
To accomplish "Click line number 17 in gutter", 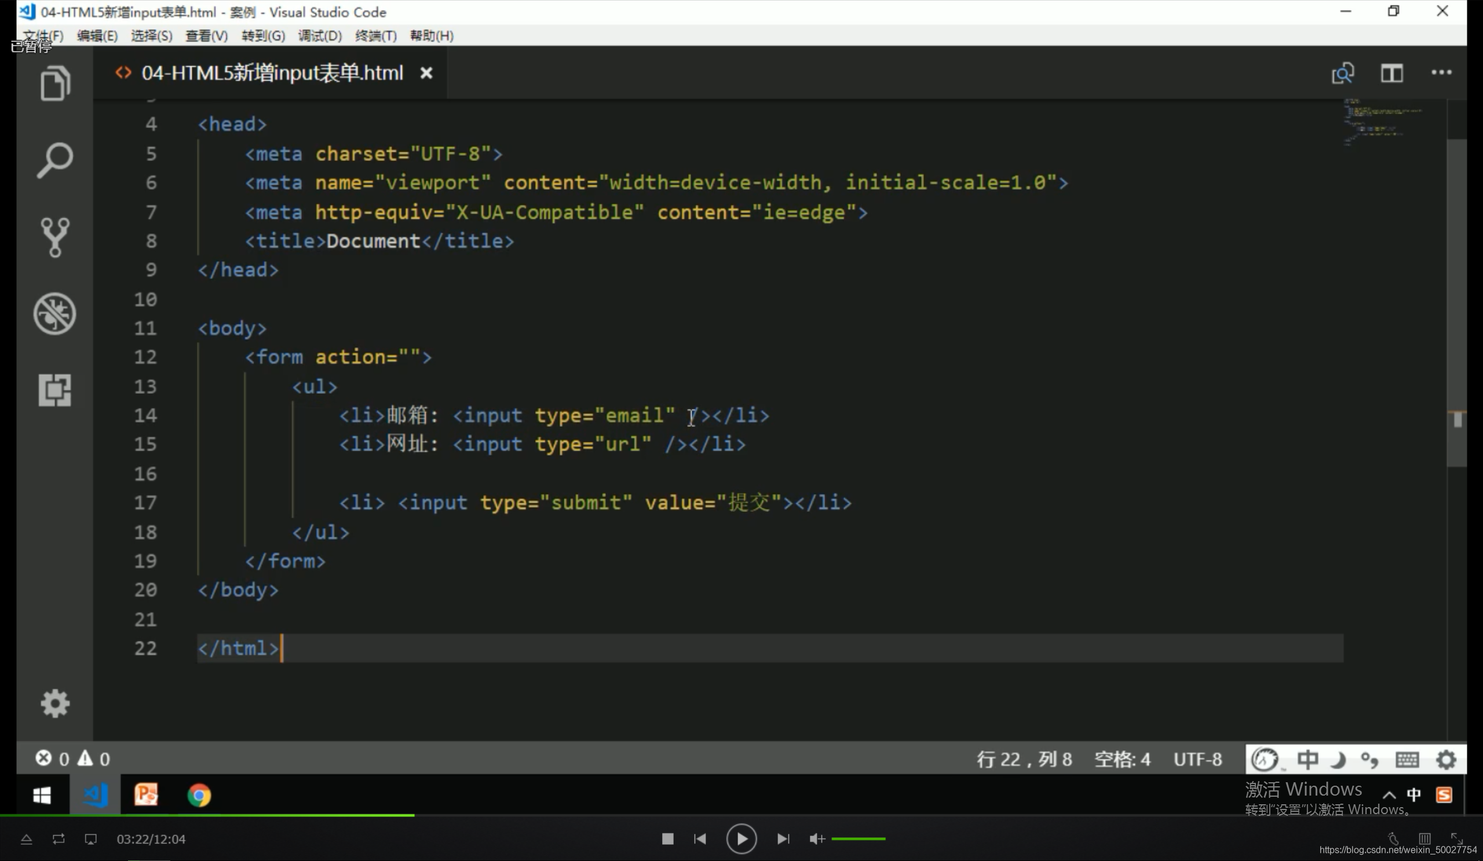I will point(145,503).
